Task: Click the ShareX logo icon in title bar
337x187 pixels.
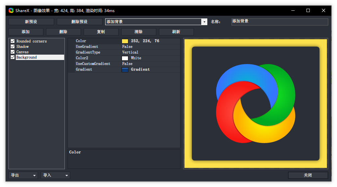Action: (11, 10)
